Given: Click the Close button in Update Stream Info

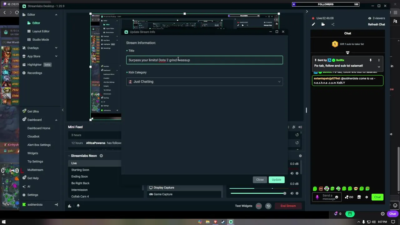Looking at the screenshot, I should 260,180.
